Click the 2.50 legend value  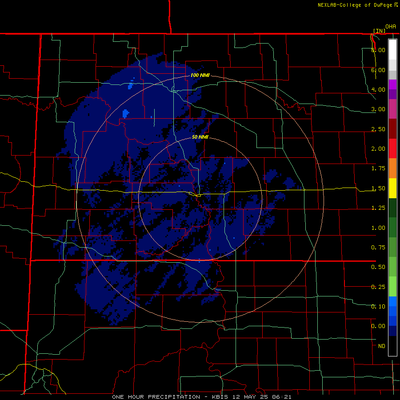(378, 129)
